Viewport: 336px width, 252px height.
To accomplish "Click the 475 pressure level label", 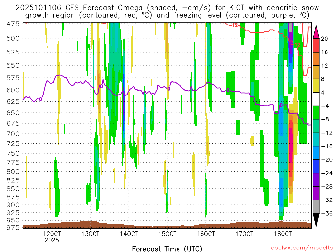I will 13,24.
